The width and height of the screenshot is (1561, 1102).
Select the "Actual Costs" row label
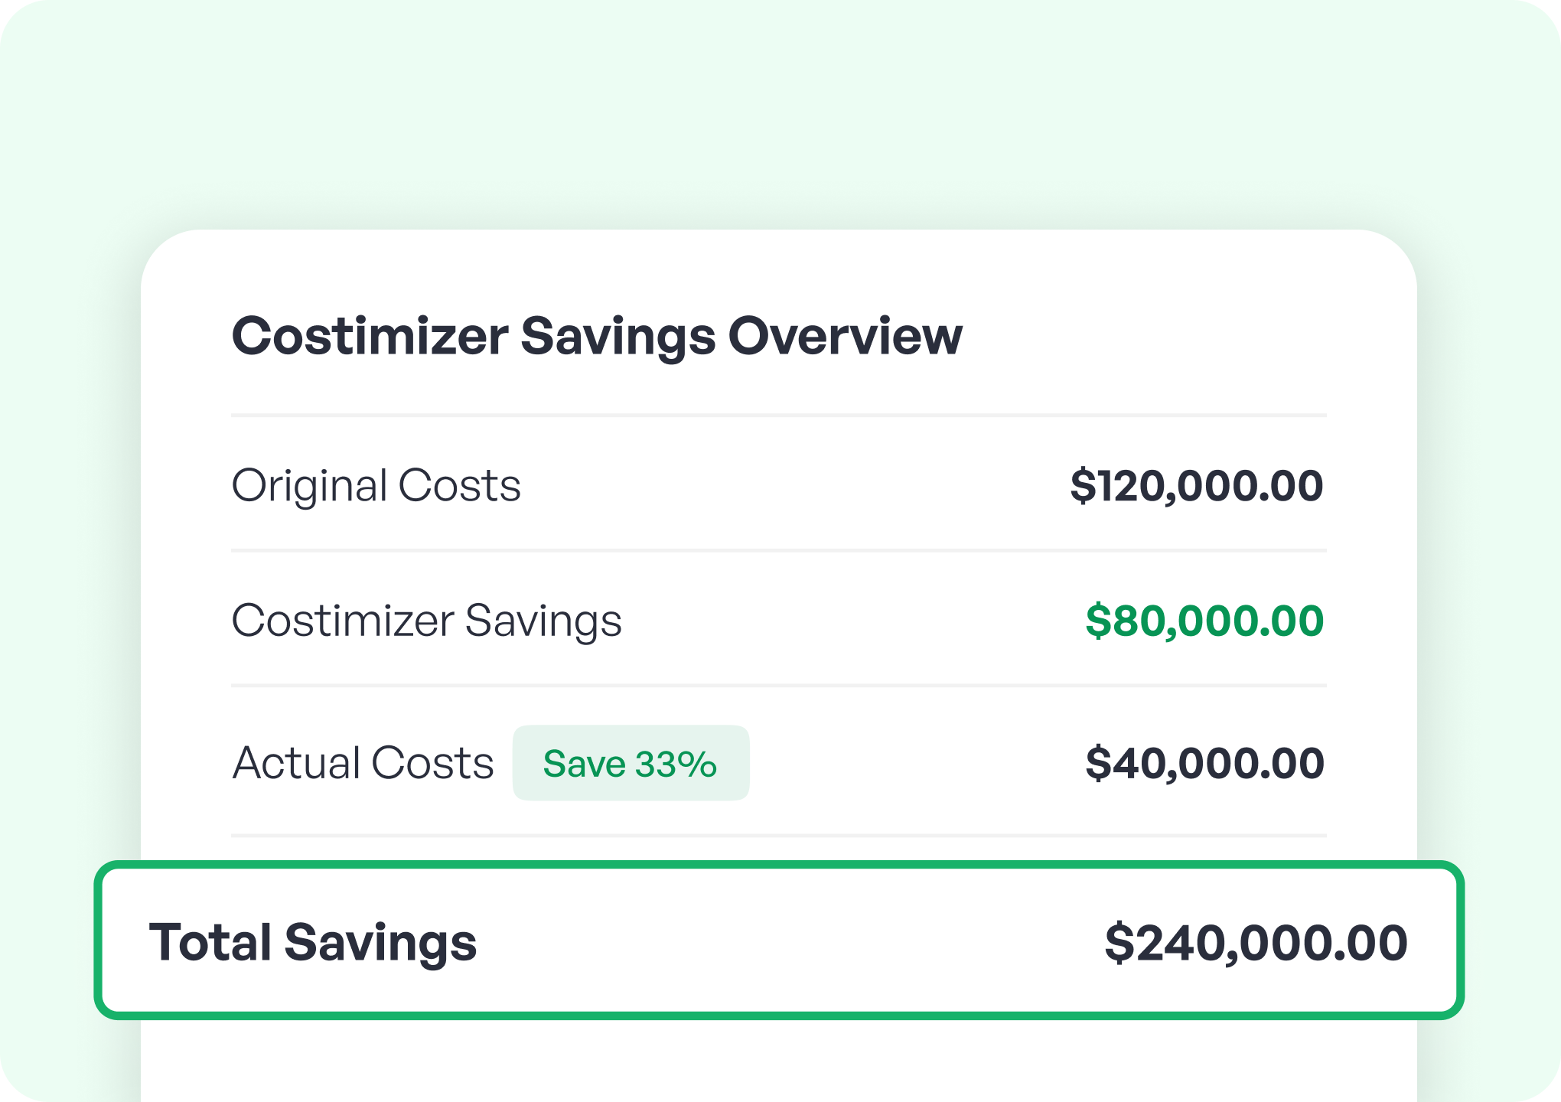[363, 763]
